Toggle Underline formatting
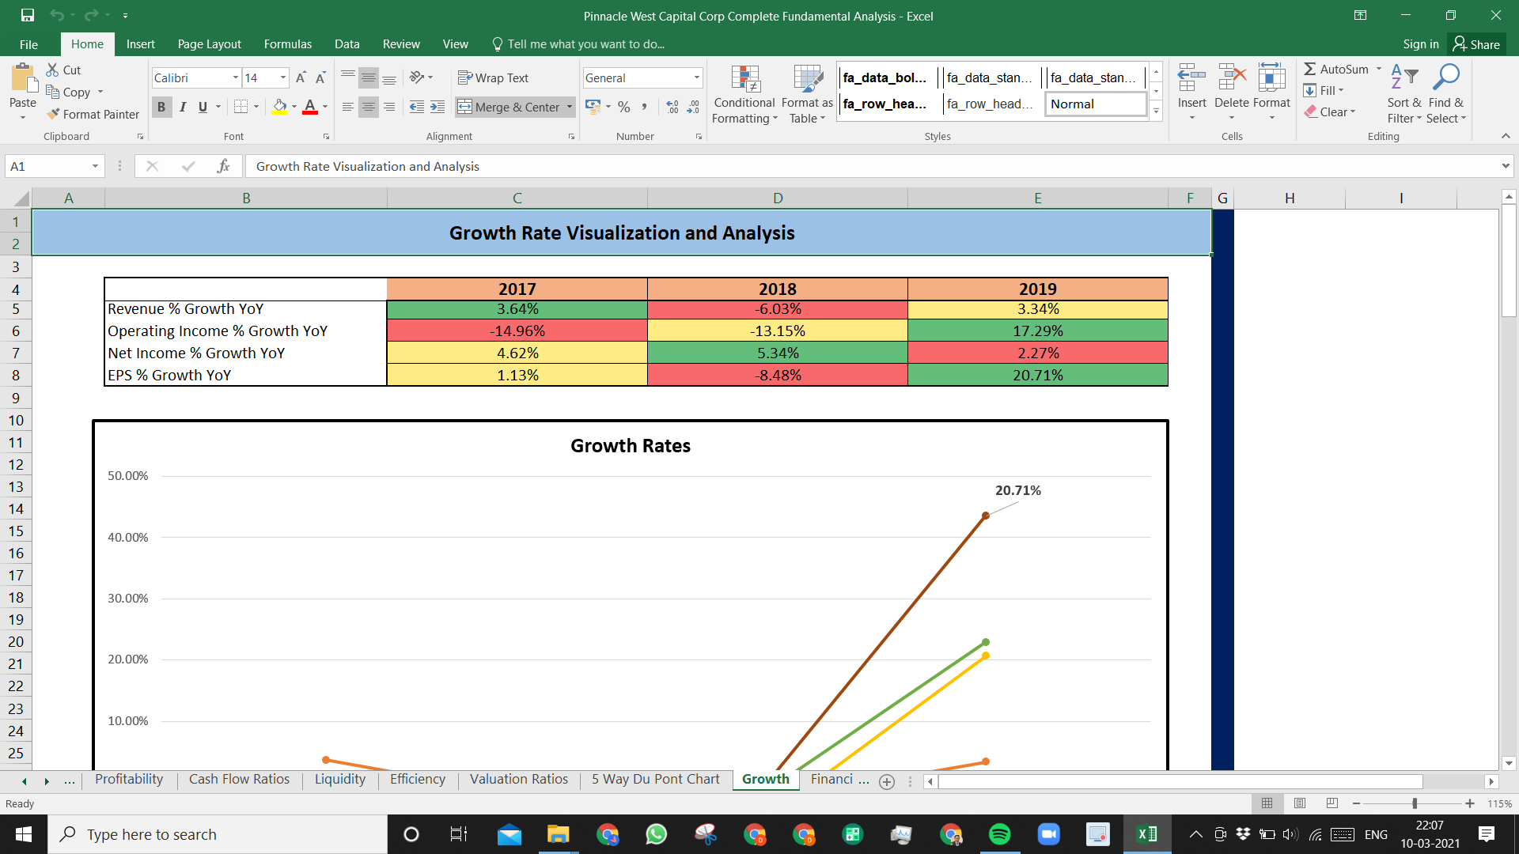 point(203,107)
